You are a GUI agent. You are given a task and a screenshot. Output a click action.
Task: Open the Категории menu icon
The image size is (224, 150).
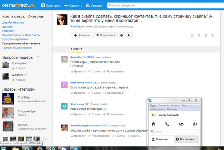tap(43, 6)
